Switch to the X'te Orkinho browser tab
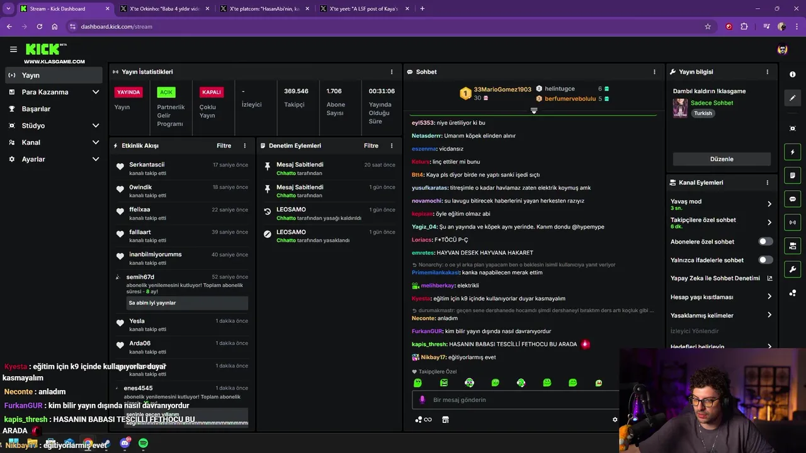Screen dimensions: 806x453 pos(164,9)
